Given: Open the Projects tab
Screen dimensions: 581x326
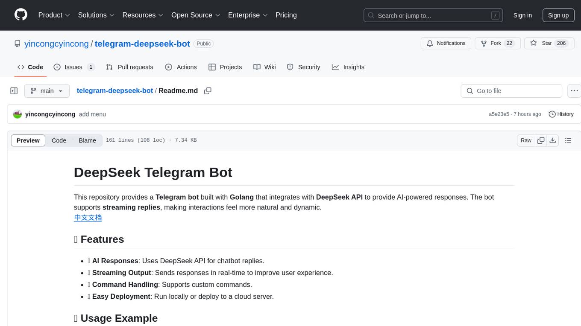Looking at the screenshot, I should [x=225, y=67].
